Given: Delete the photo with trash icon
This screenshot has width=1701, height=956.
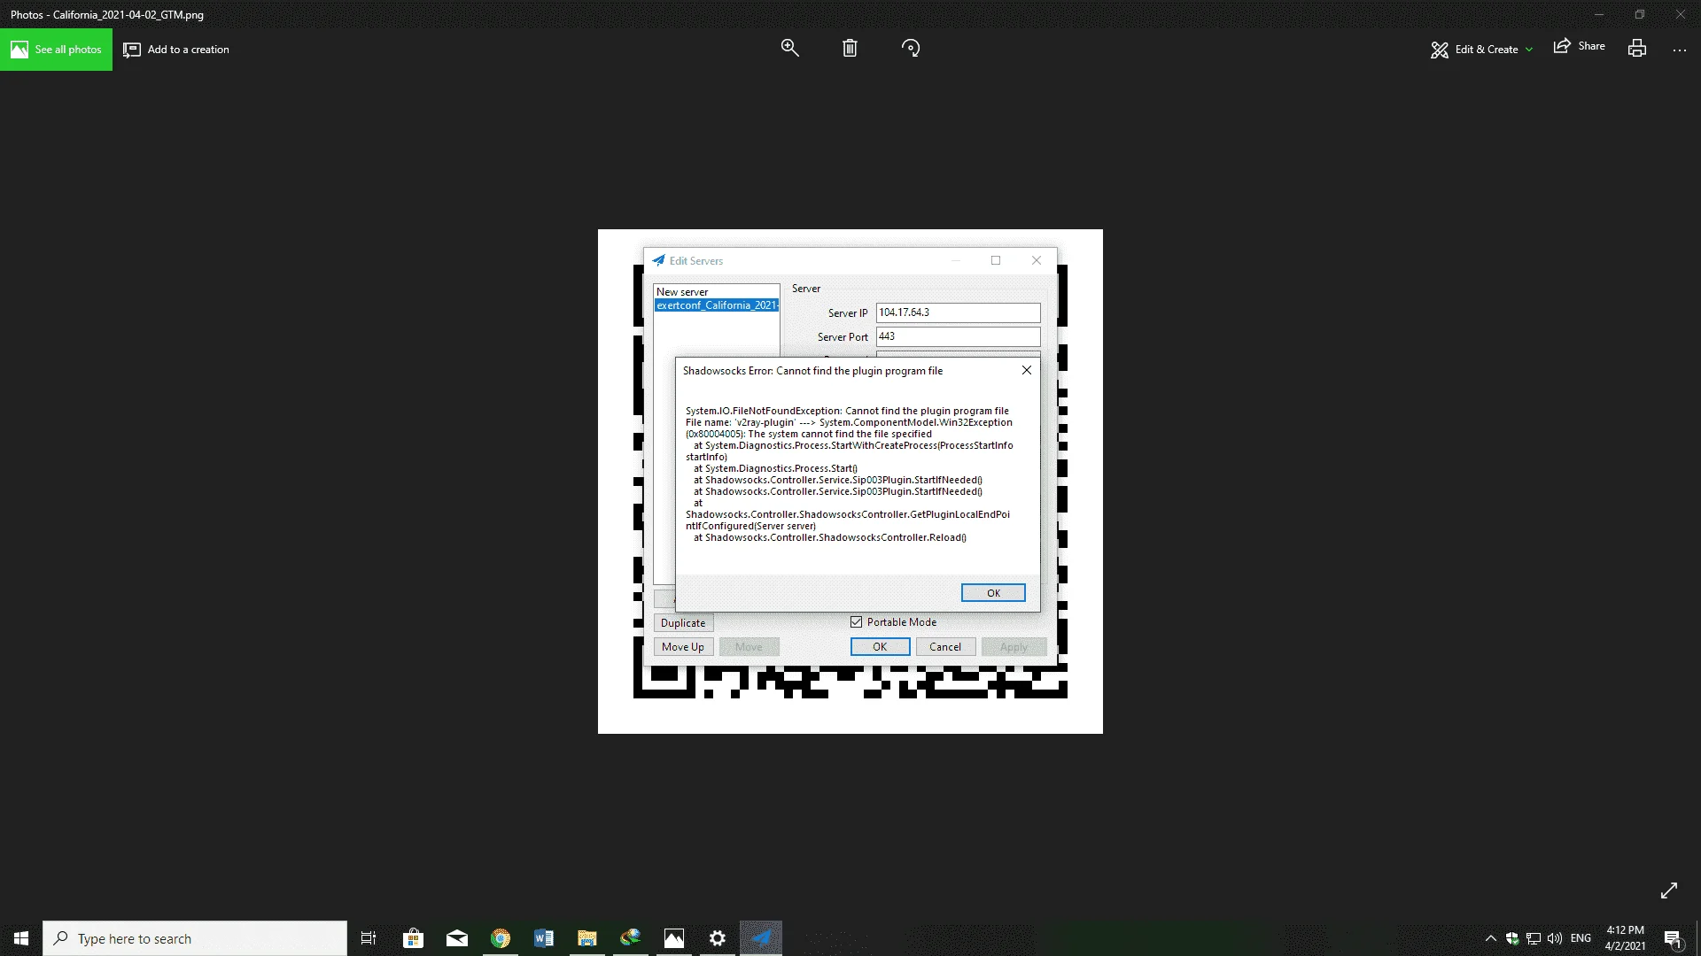Looking at the screenshot, I should [x=850, y=49].
